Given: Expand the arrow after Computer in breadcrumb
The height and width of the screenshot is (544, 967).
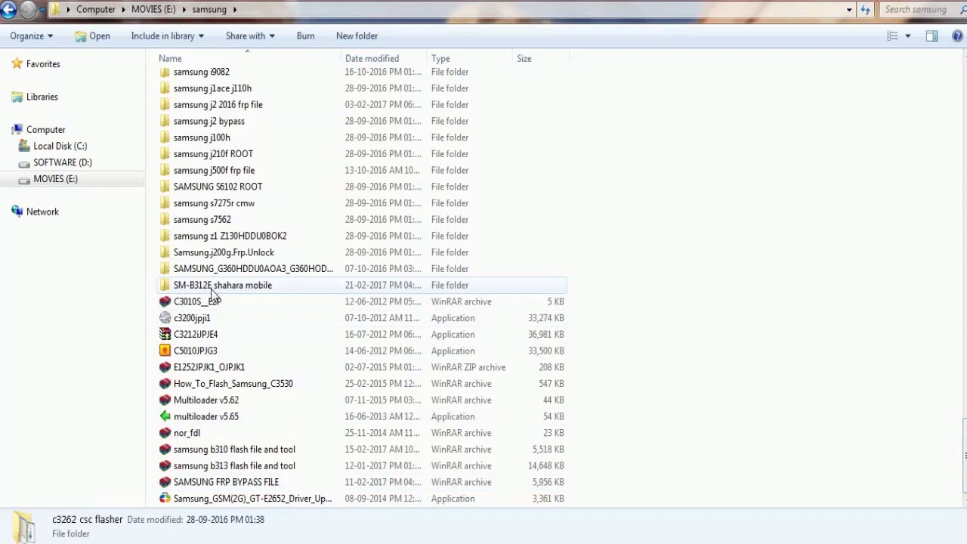Looking at the screenshot, I should tap(123, 10).
